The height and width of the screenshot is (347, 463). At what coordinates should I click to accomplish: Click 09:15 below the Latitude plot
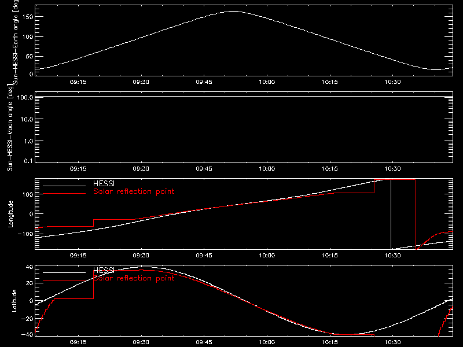pos(78,342)
